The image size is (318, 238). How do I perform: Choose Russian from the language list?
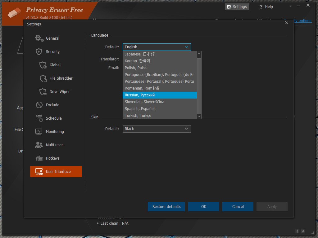tap(160, 95)
